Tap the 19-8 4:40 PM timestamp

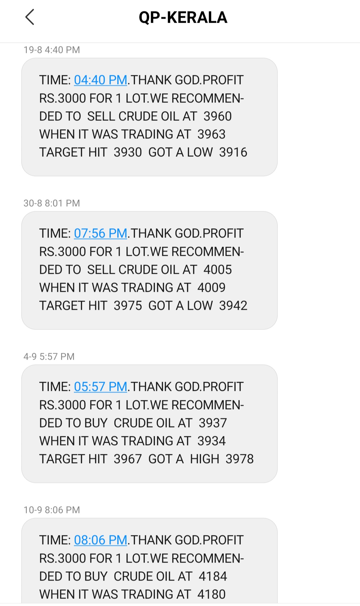click(x=52, y=50)
